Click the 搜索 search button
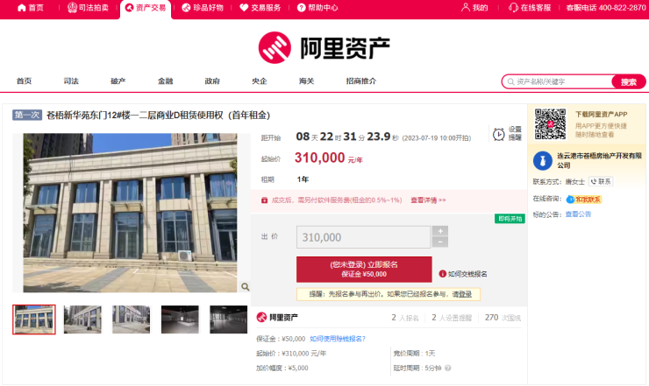 628,81
